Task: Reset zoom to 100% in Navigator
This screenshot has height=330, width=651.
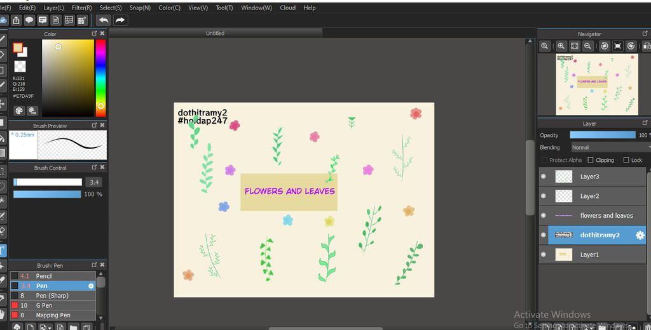Action: click(x=545, y=46)
